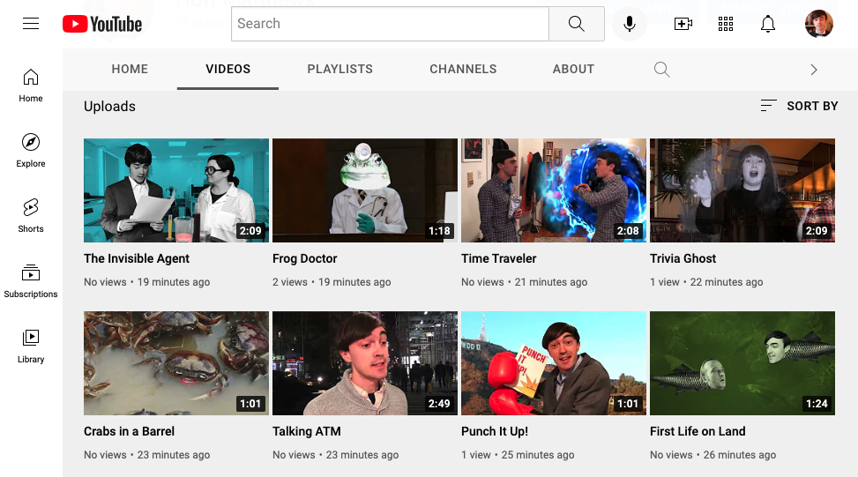The image size is (858, 477).
Task: Switch to the Playlists tab
Action: [x=339, y=69]
